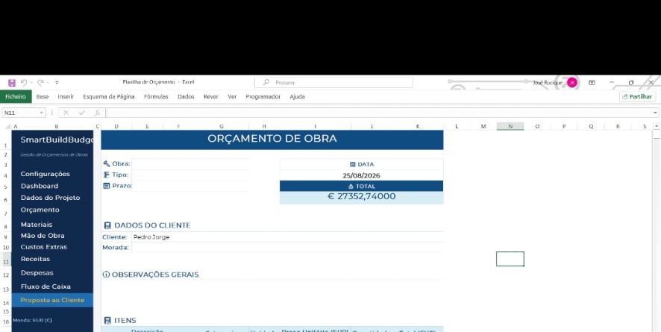Click the money bag icon beside TOTAL
The width and height of the screenshot is (661, 332).
[351, 187]
